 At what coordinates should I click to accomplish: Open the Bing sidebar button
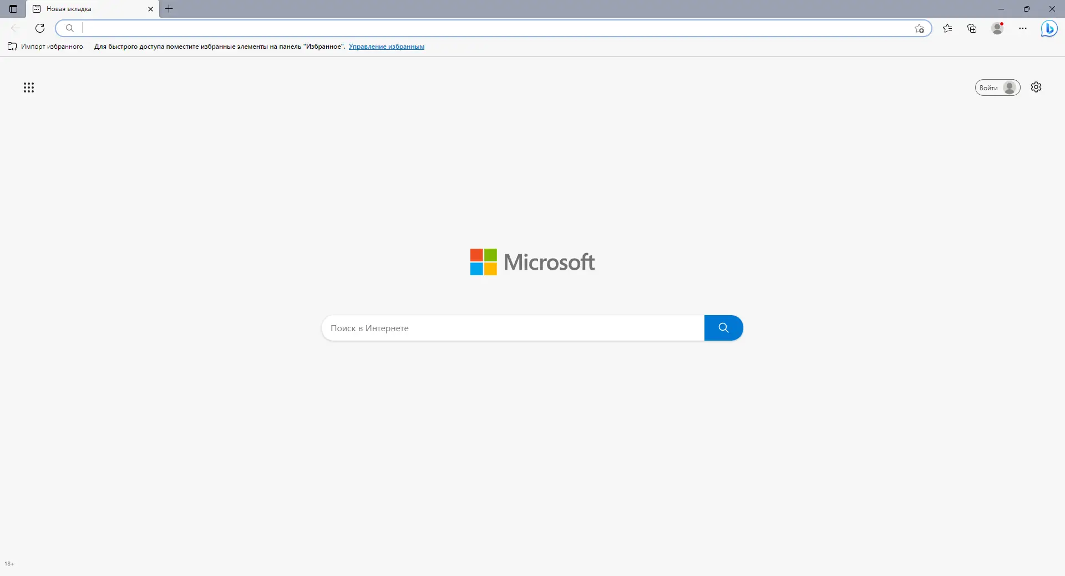click(x=1049, y=28)
